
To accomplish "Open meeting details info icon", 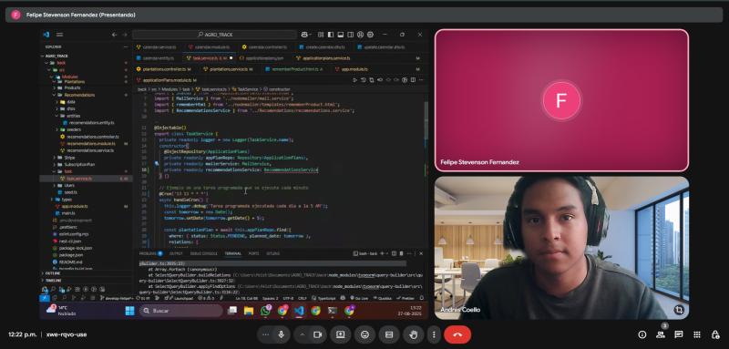I will [642, 334].
